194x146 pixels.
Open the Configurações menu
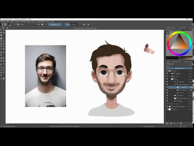pos(41,22)
